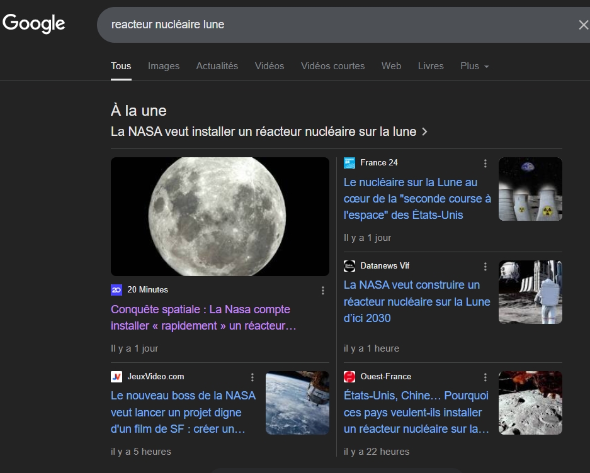Click the nuclear cooling towers thumbnail
The height and width of the screenshot is (473, 590).
[x=530, y=189]
